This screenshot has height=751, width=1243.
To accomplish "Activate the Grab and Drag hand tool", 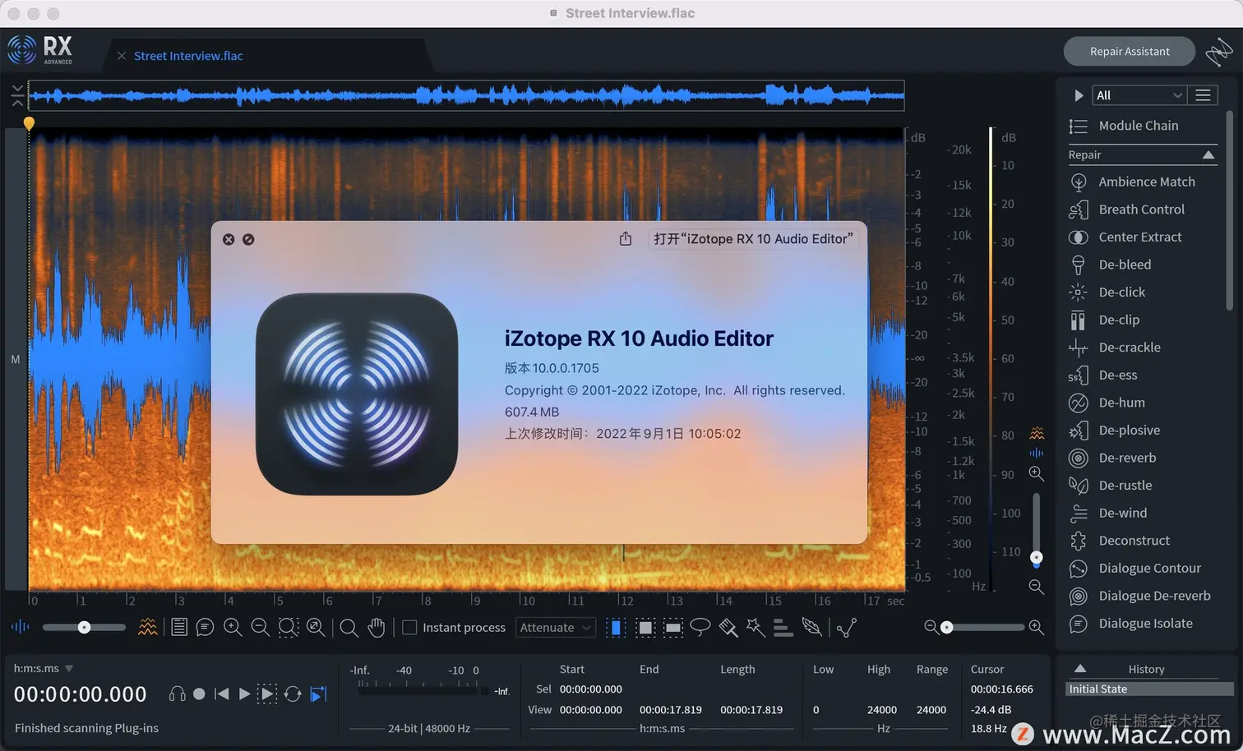I will coord(377,627).
